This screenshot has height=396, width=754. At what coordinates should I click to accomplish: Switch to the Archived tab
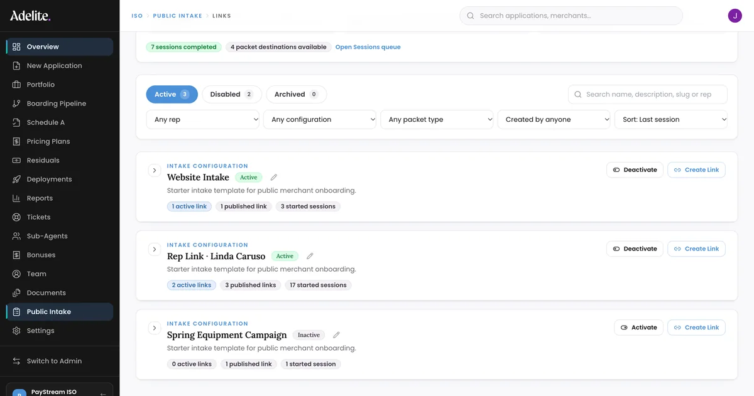296,94
